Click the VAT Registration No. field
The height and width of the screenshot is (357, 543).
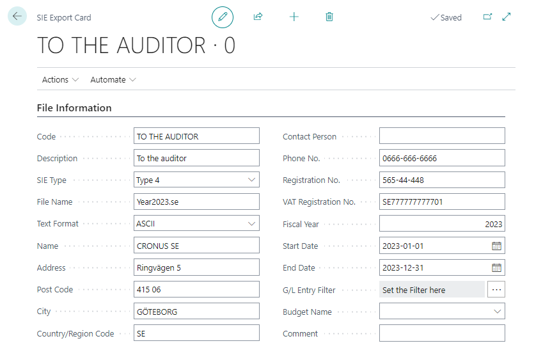[442, 202]
